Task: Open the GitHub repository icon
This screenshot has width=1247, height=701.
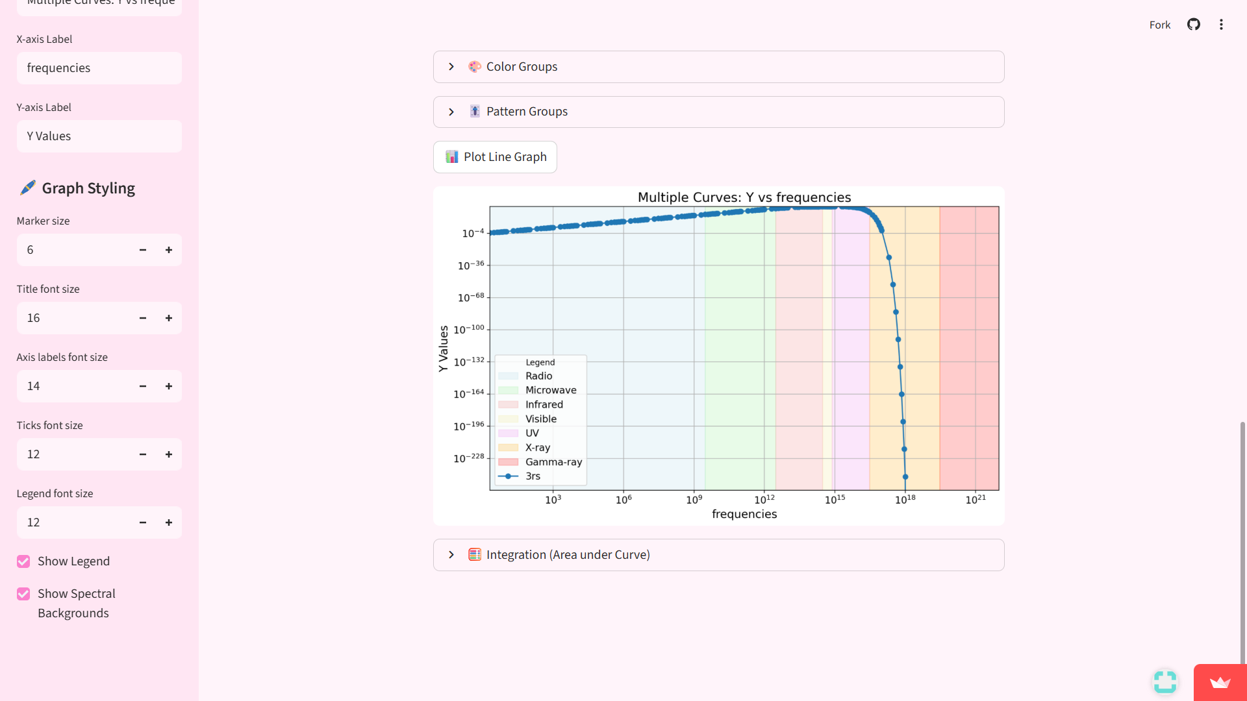Action: (x=1193, y=25)
